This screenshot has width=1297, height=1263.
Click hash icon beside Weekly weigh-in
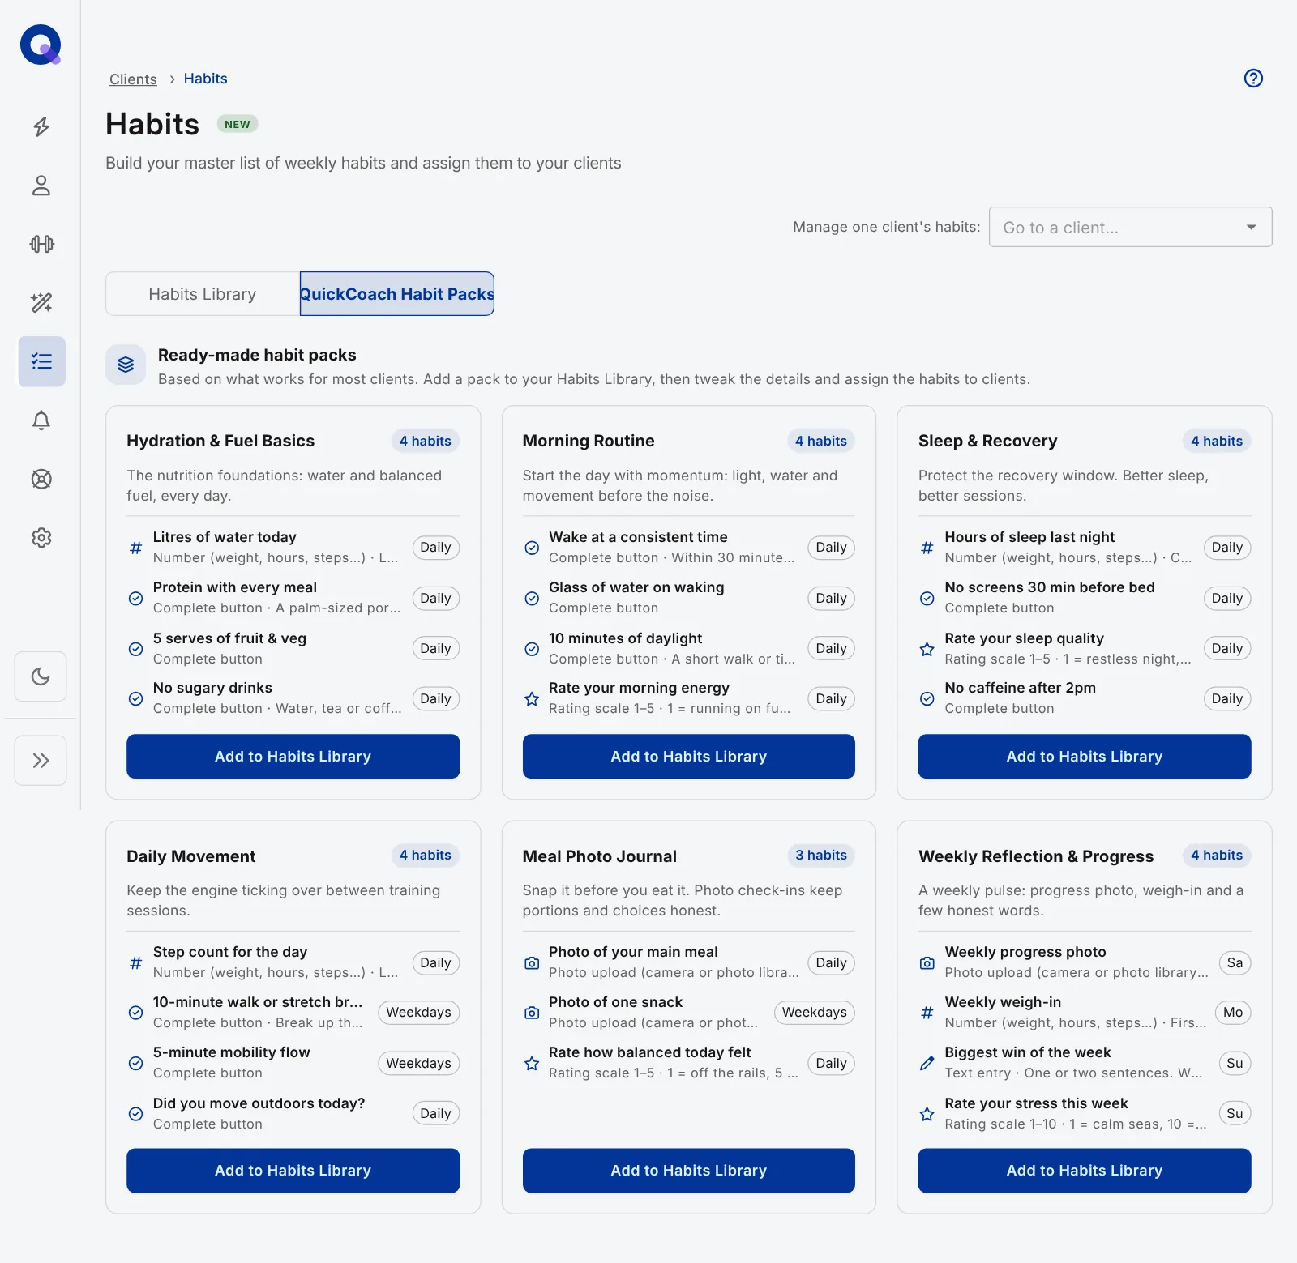tap(927, 1013)
